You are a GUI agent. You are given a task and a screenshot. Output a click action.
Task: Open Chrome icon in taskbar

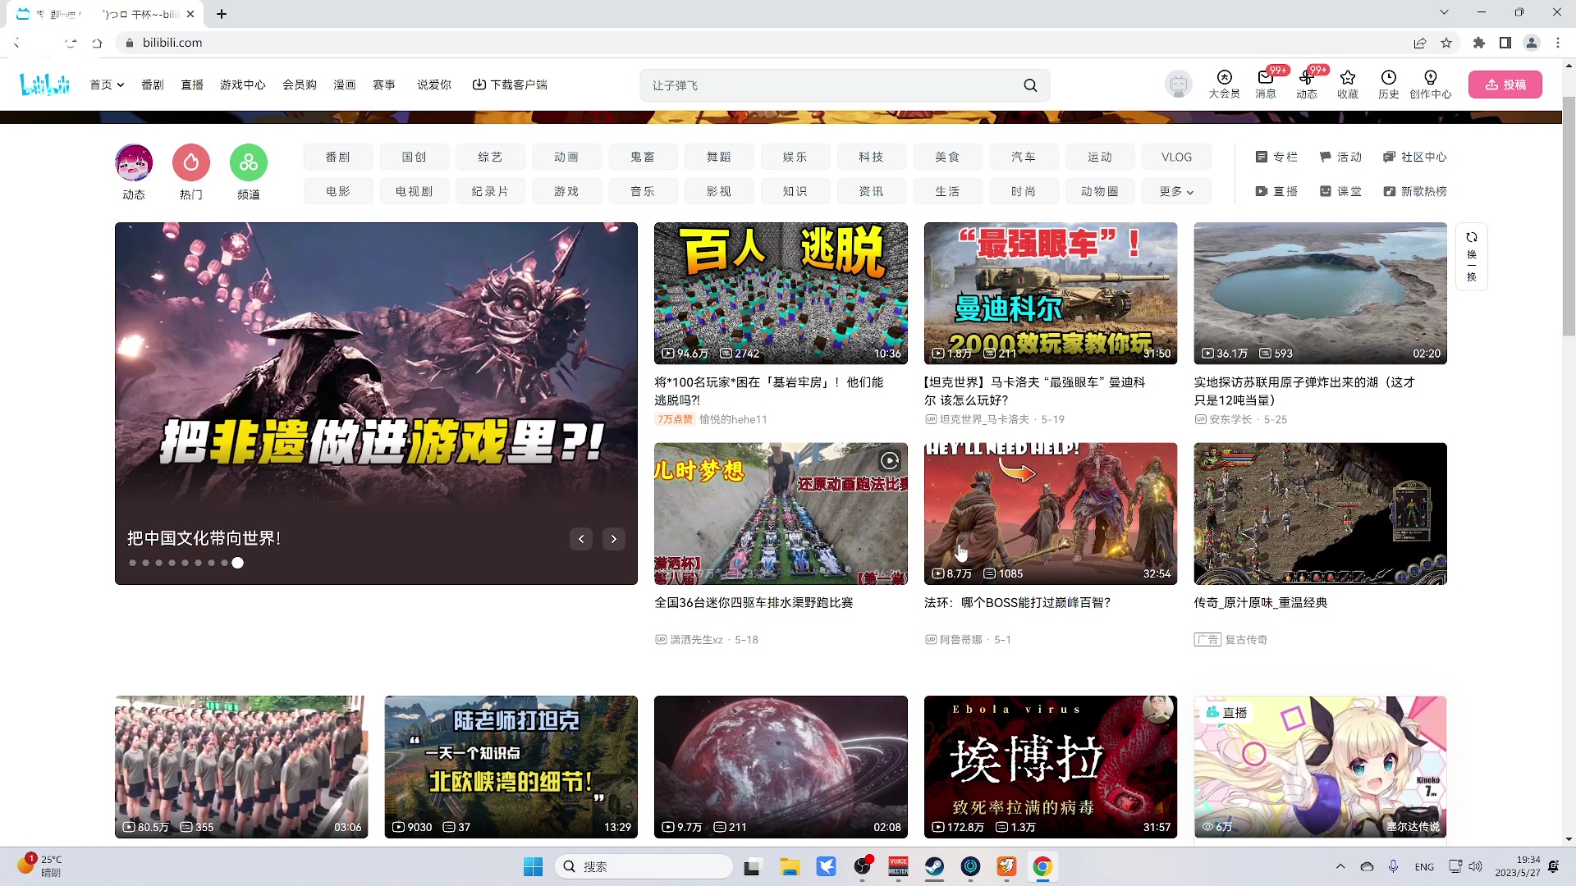pyautogui.click(x=1042, y=866)
